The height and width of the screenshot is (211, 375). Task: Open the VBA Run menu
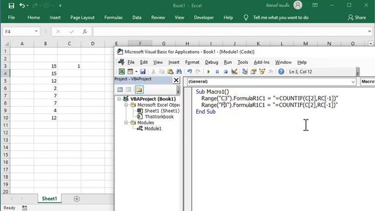(228, 62)
